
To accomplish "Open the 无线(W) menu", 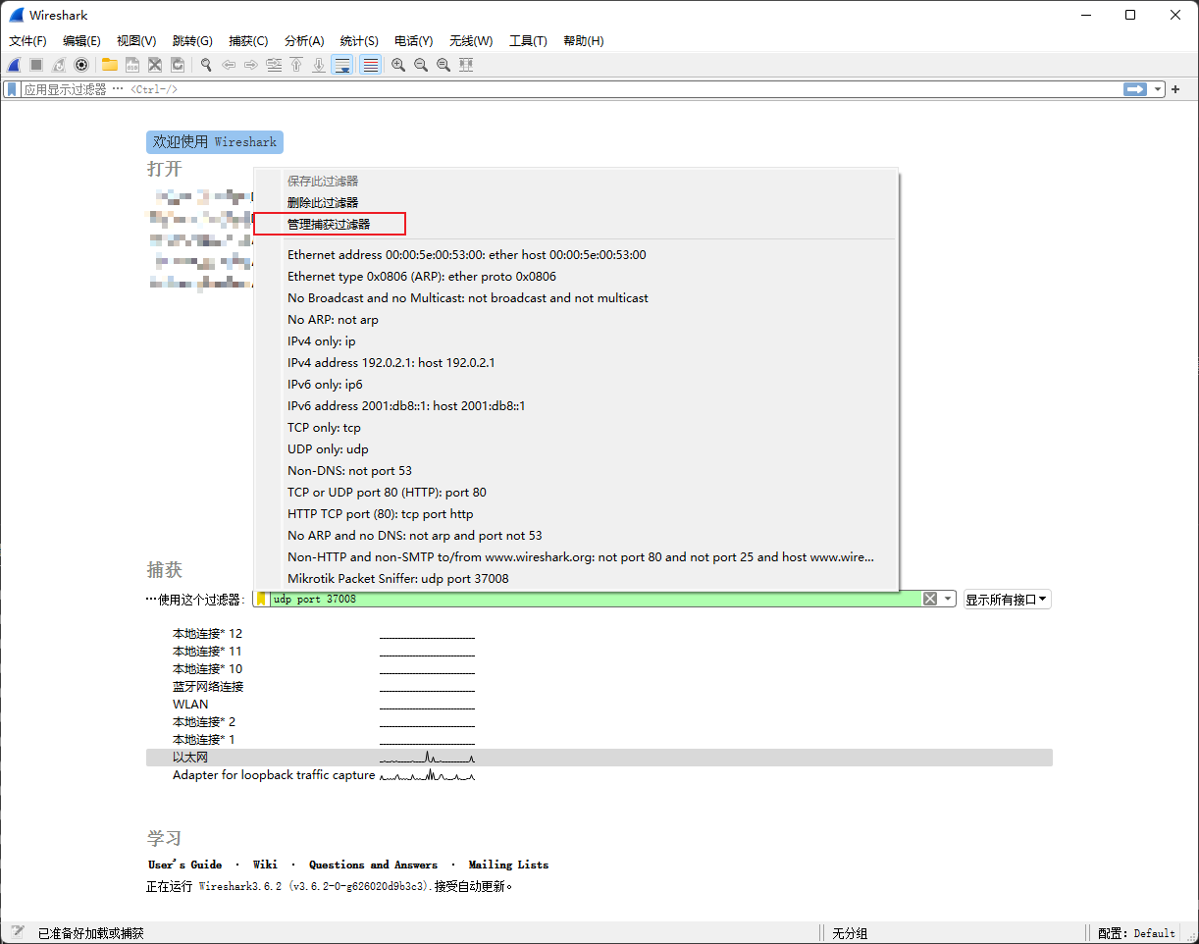I will pos(471,41).
